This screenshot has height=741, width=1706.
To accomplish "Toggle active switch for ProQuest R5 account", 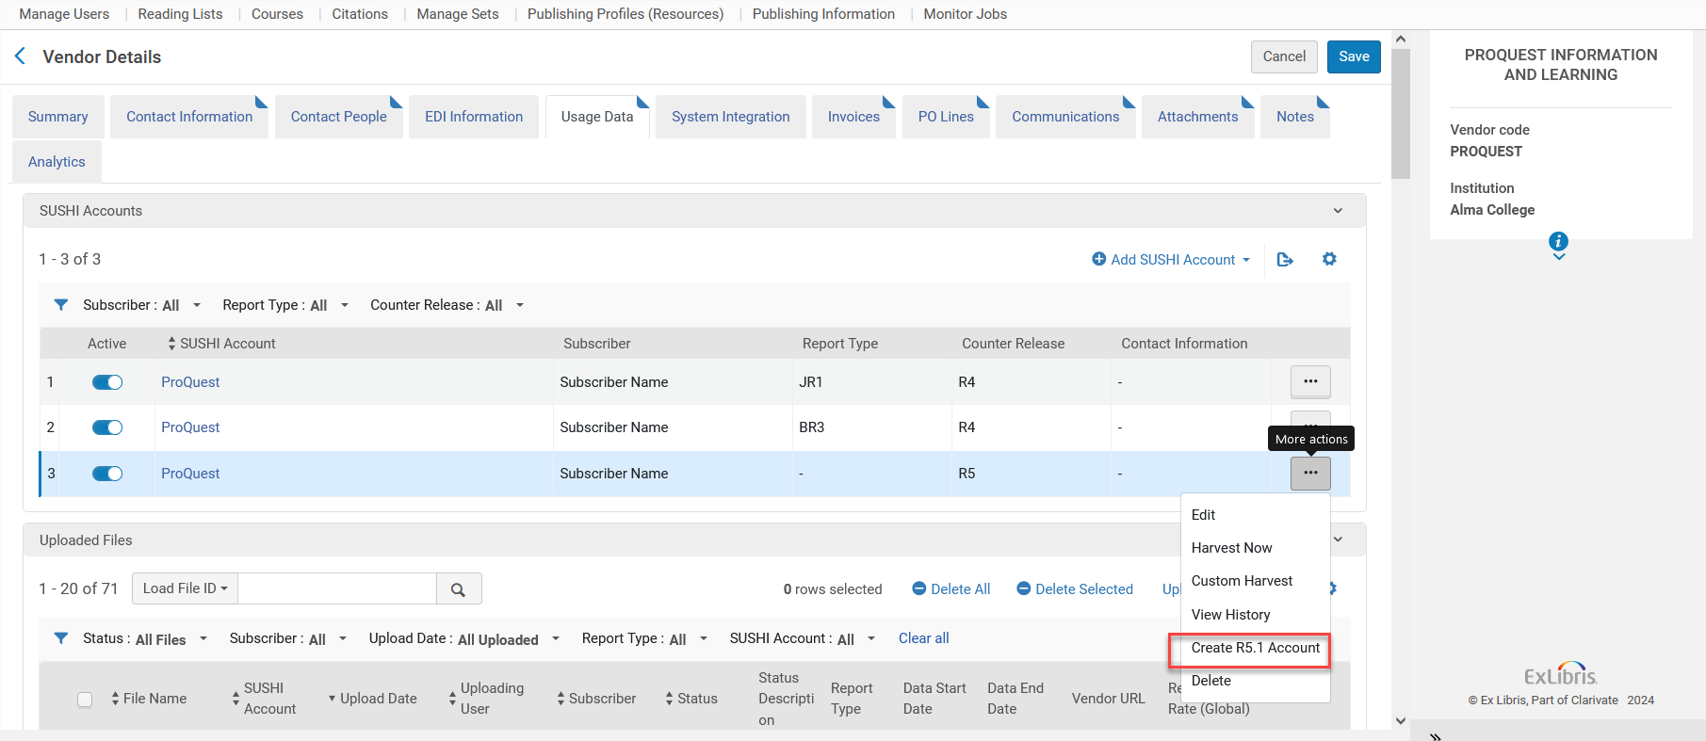I will (107, 474).
